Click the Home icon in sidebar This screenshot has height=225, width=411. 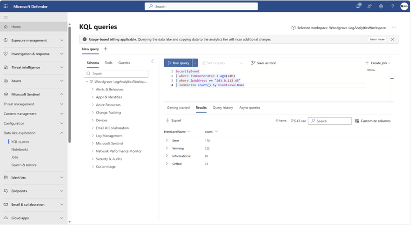pyautogui.click(x=6, y=27)
